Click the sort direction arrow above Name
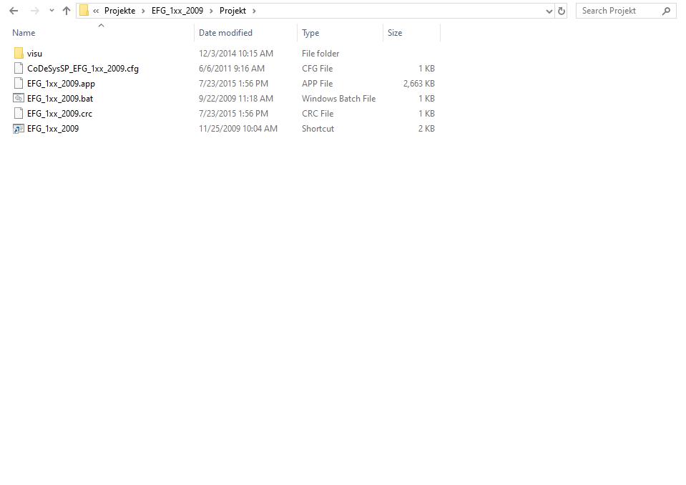Viewport: 686px width, 485px height. (x=101, y=25)
